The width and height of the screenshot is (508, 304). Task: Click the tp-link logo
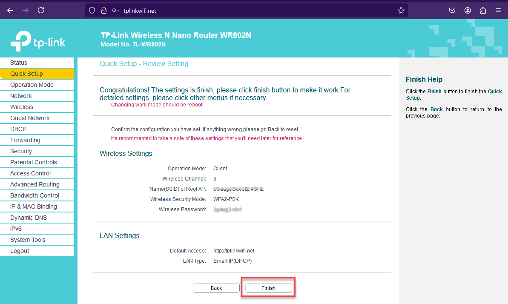[x=38, y=41]
